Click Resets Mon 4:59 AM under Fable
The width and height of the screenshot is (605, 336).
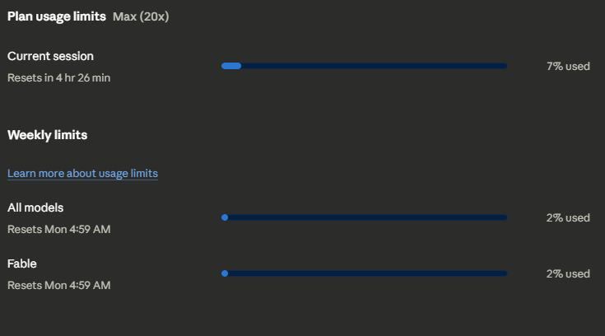58,285
